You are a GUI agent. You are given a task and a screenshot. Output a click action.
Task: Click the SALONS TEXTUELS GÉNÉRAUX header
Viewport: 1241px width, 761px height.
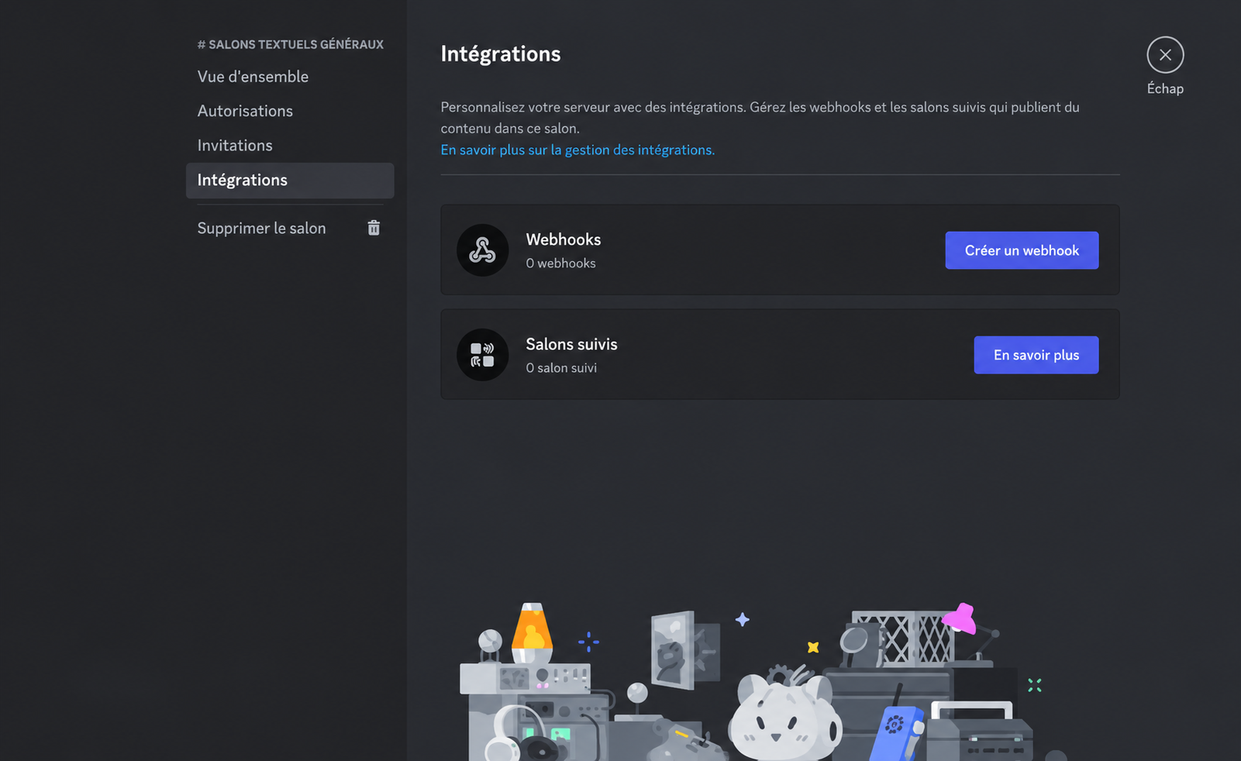(x=291, y=45)
